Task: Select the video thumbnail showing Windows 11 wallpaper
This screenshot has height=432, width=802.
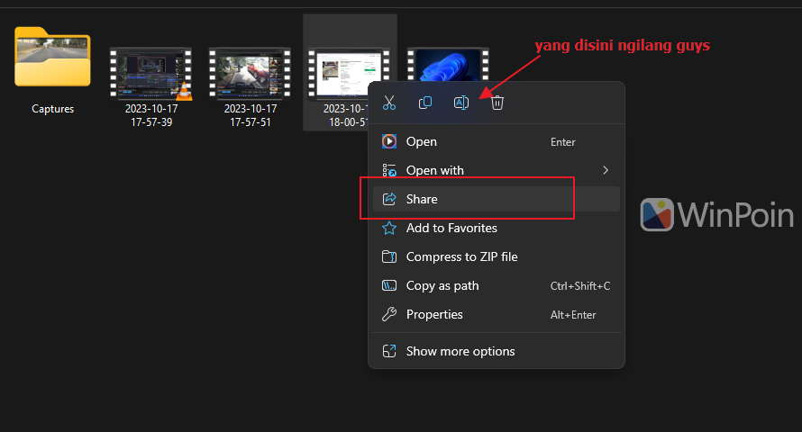Action: tap(448, 65)
